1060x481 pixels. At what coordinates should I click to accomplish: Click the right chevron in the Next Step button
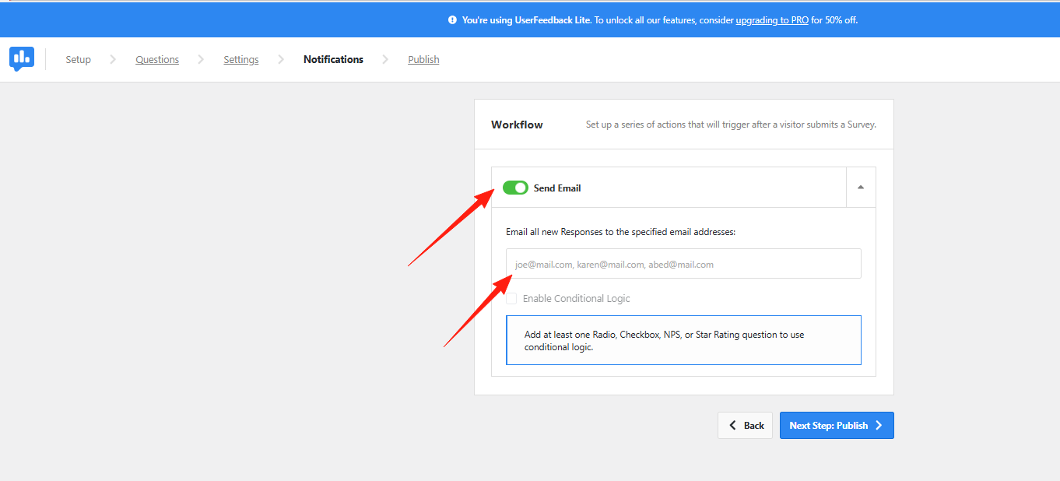[879, 426]
